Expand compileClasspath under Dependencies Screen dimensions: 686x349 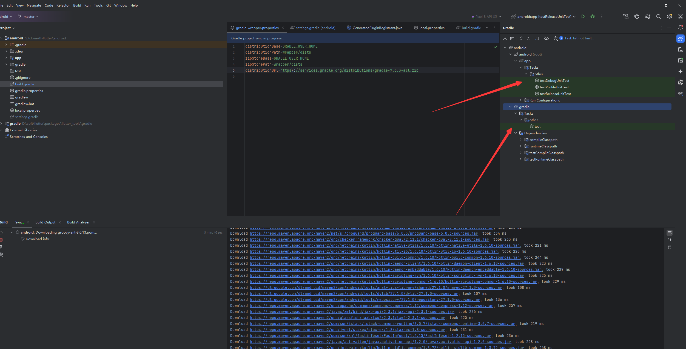521,140
